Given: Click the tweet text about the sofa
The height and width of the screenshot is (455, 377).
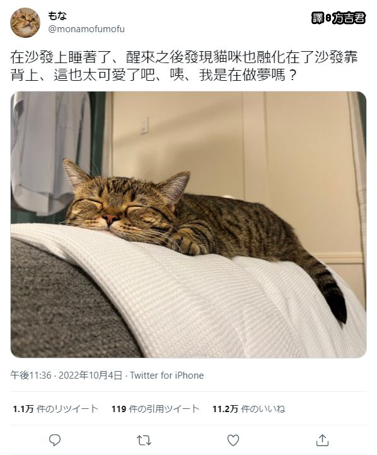Looking at the screenshot, I should coord(184,66).
